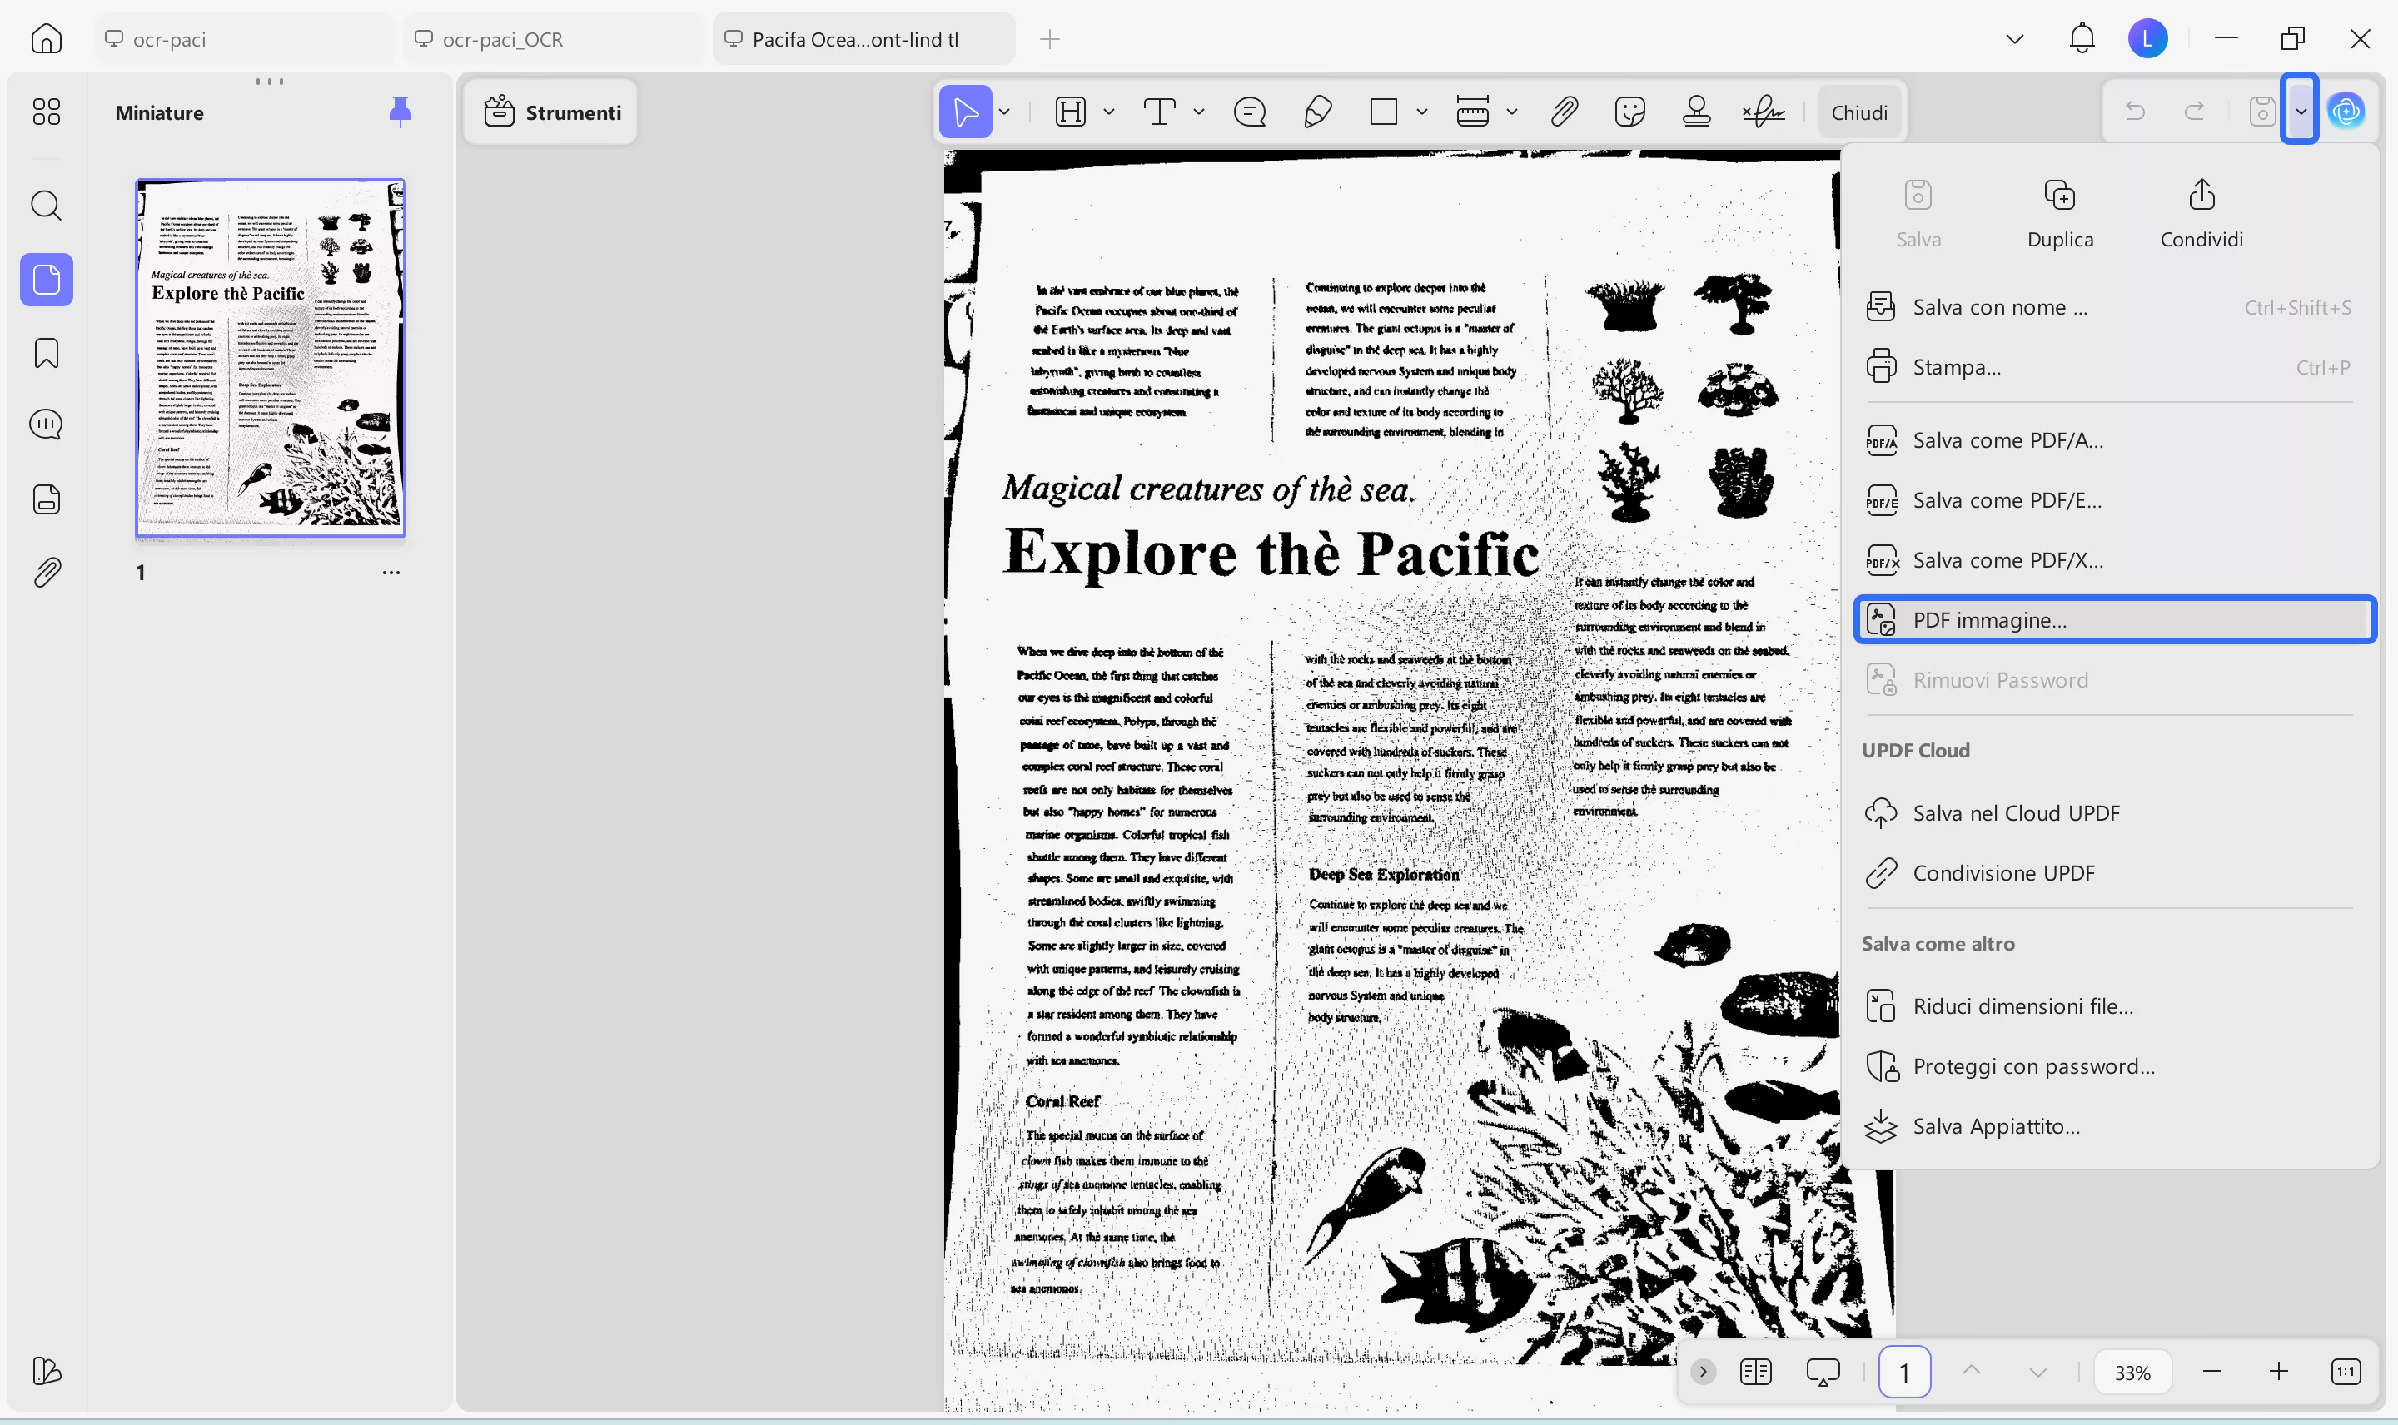
Task: Select page 1 thumbnail in Miniature panel
Action: point(270,357)
